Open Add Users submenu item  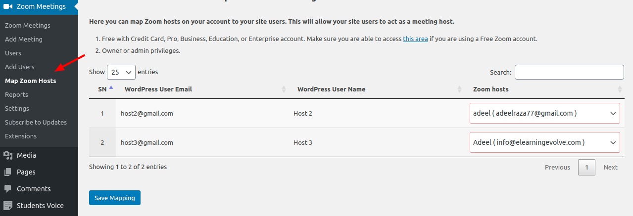click(x=20, y=67)
